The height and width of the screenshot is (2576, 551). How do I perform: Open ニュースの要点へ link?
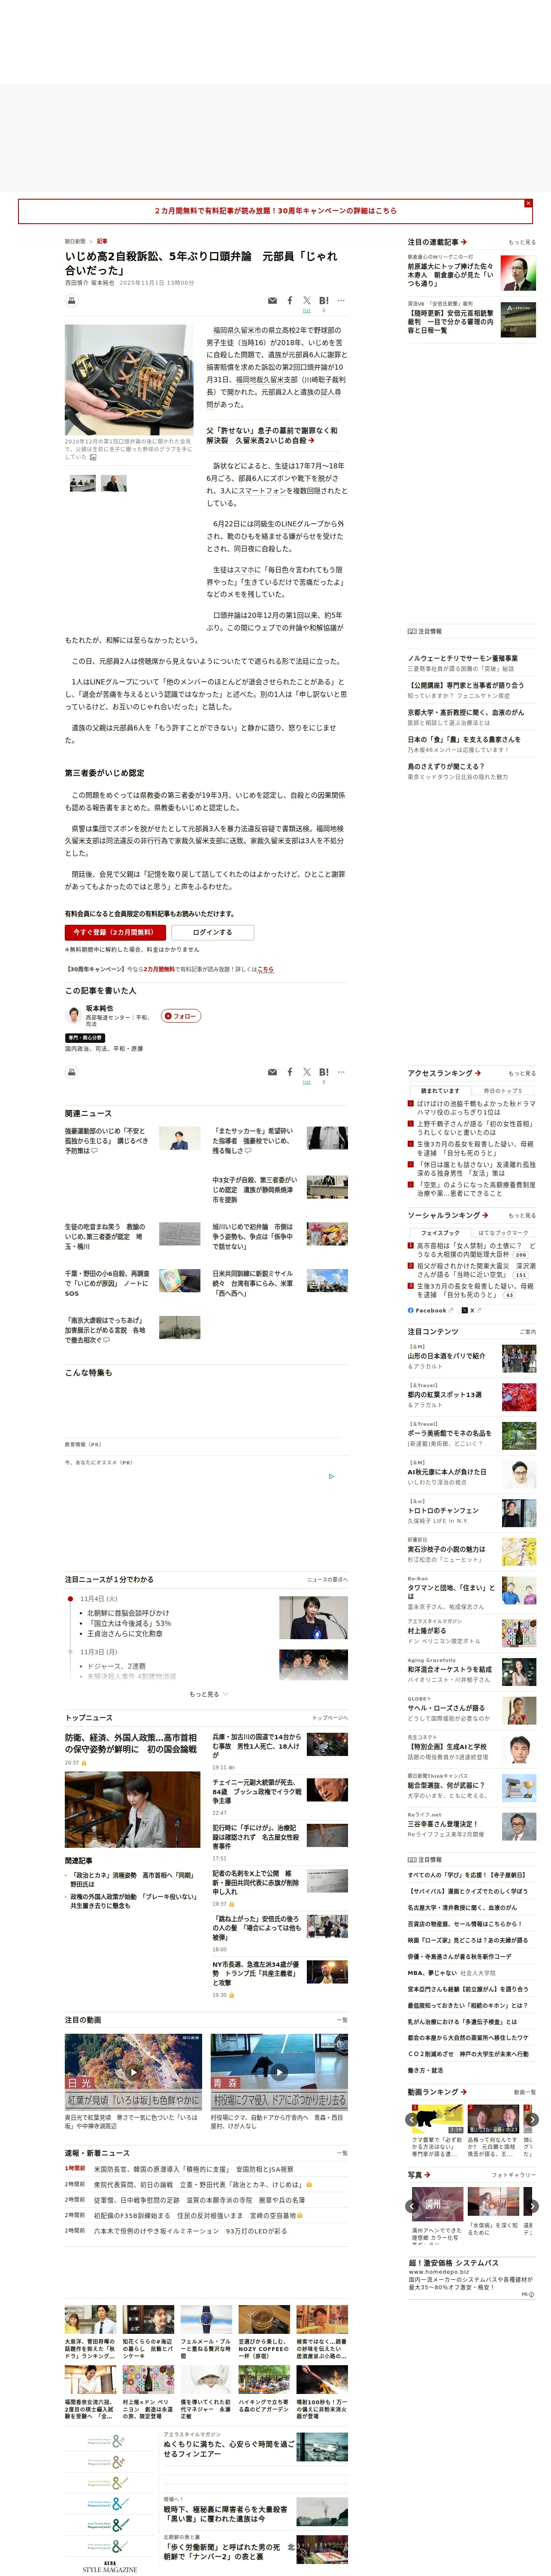click(x=327, y=1580)
